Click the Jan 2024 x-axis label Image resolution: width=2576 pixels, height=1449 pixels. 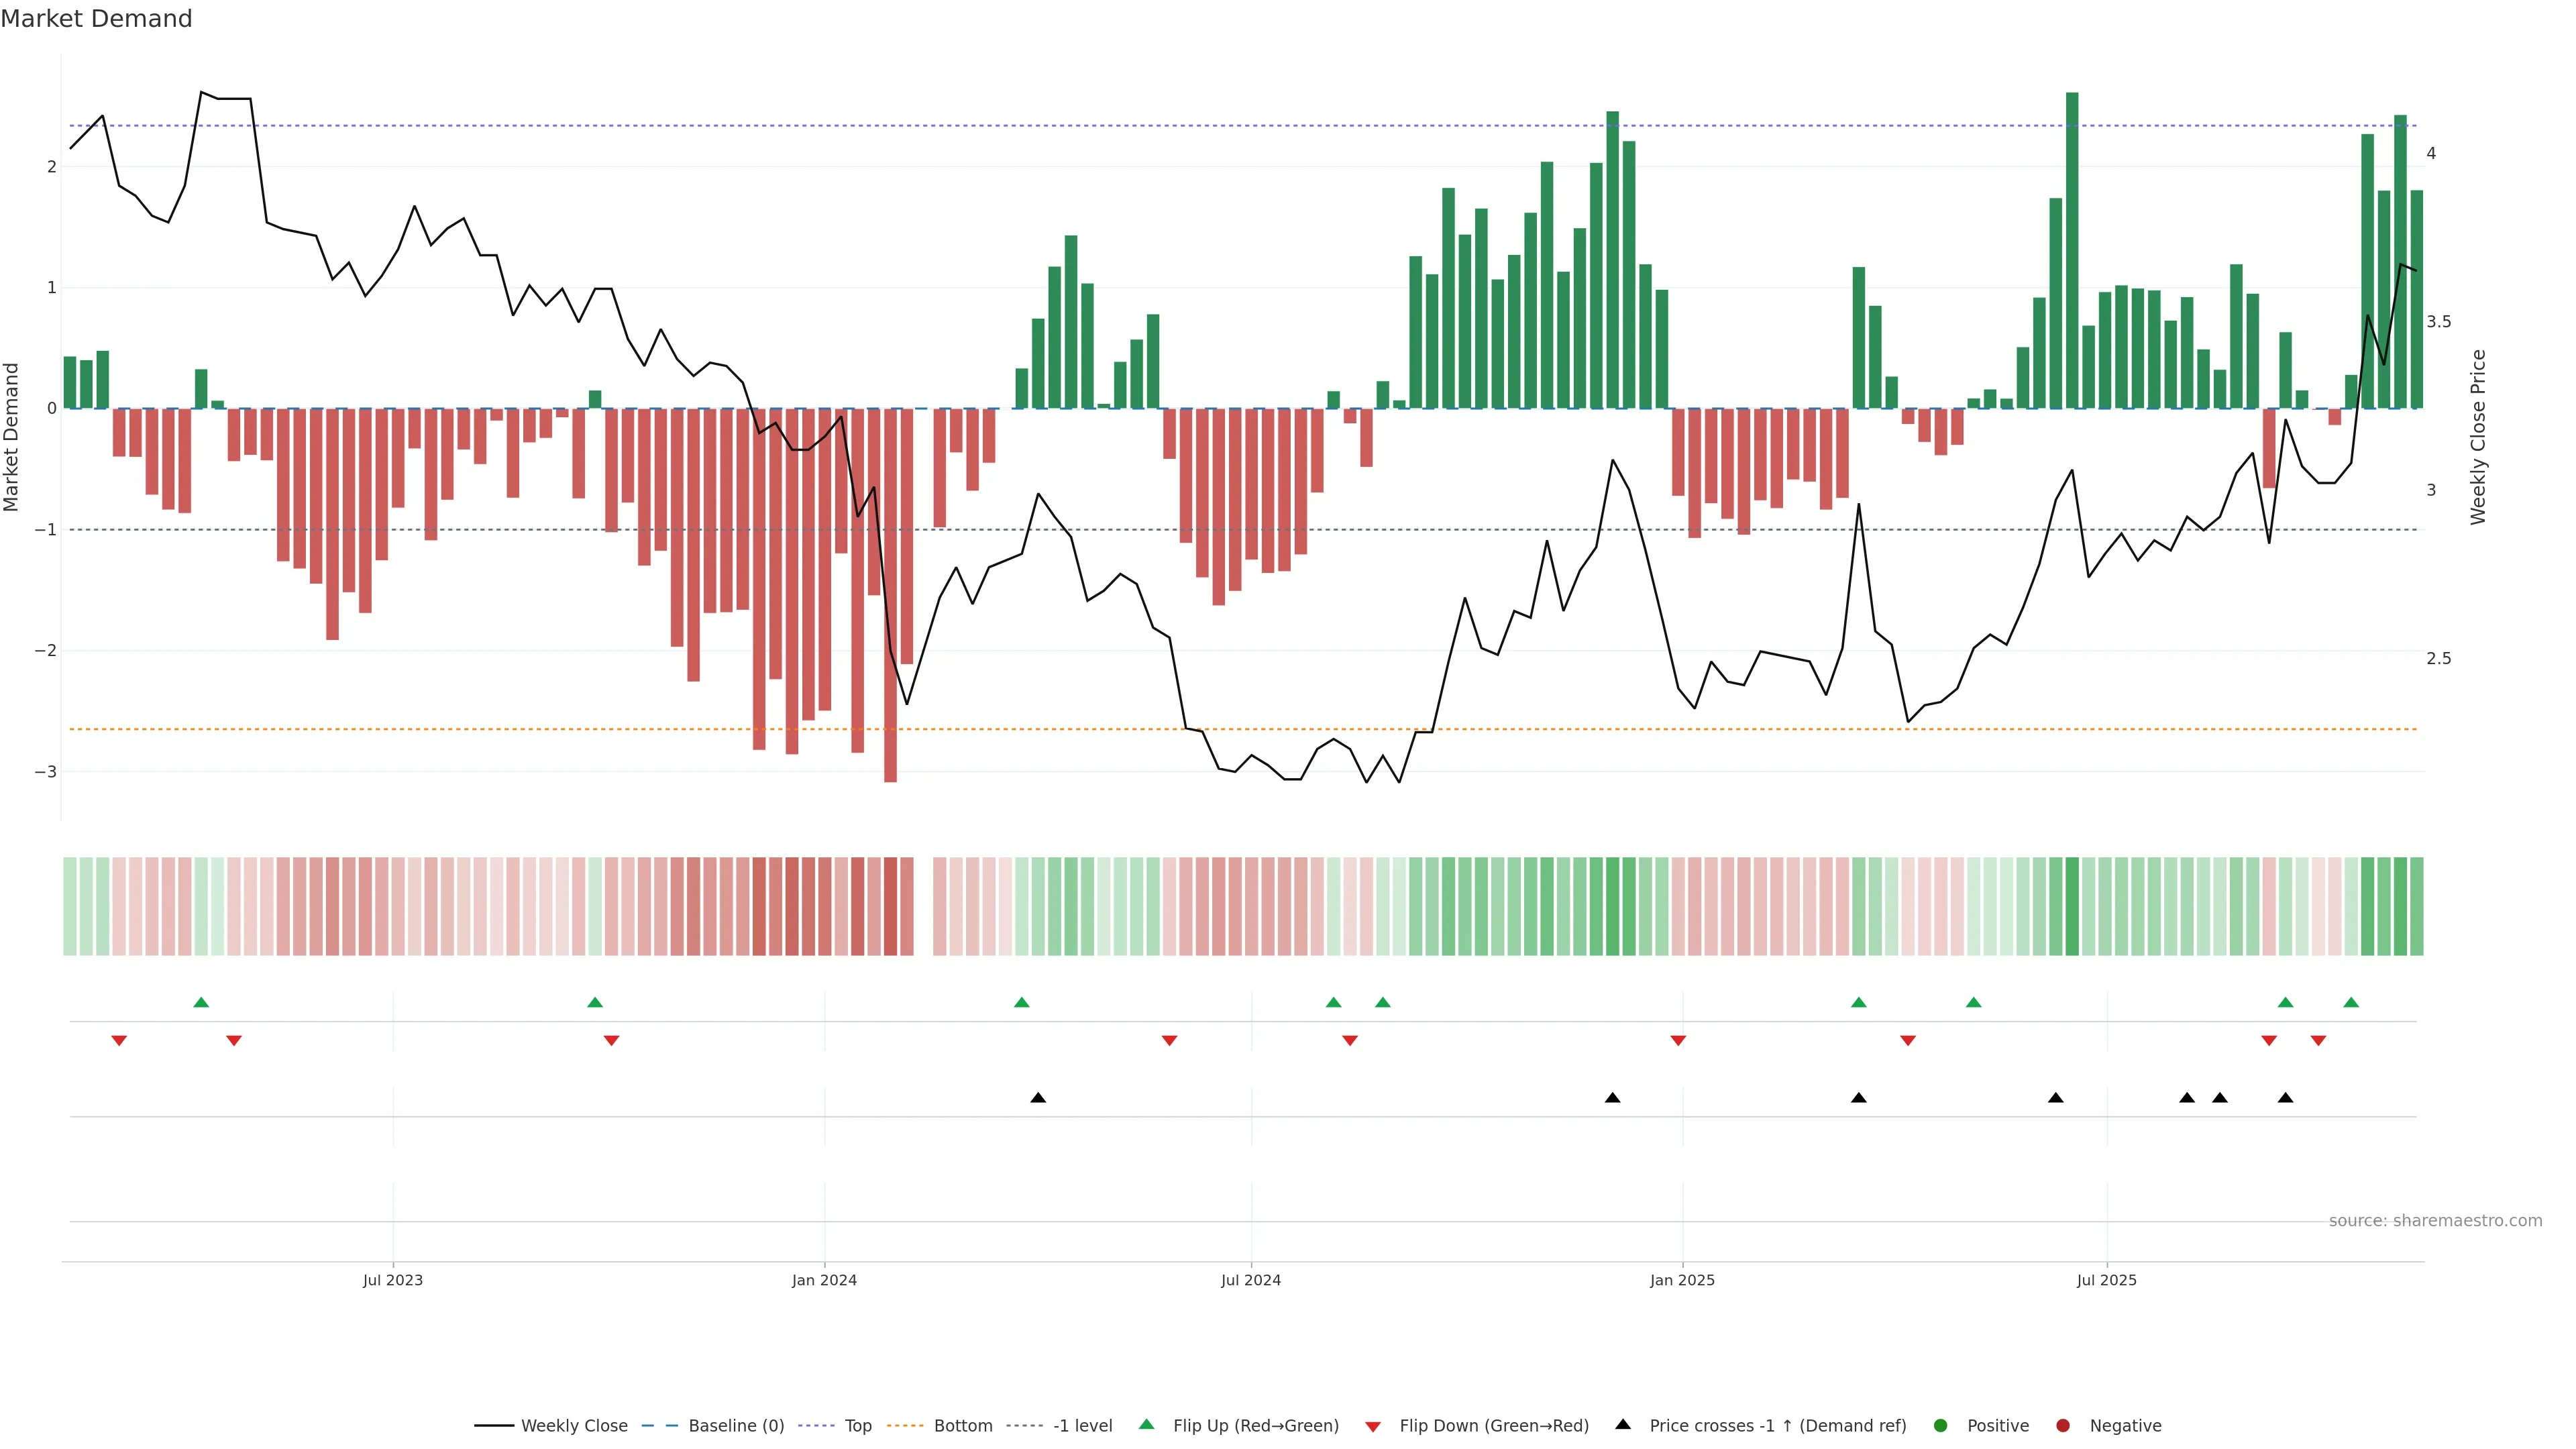824,1281
